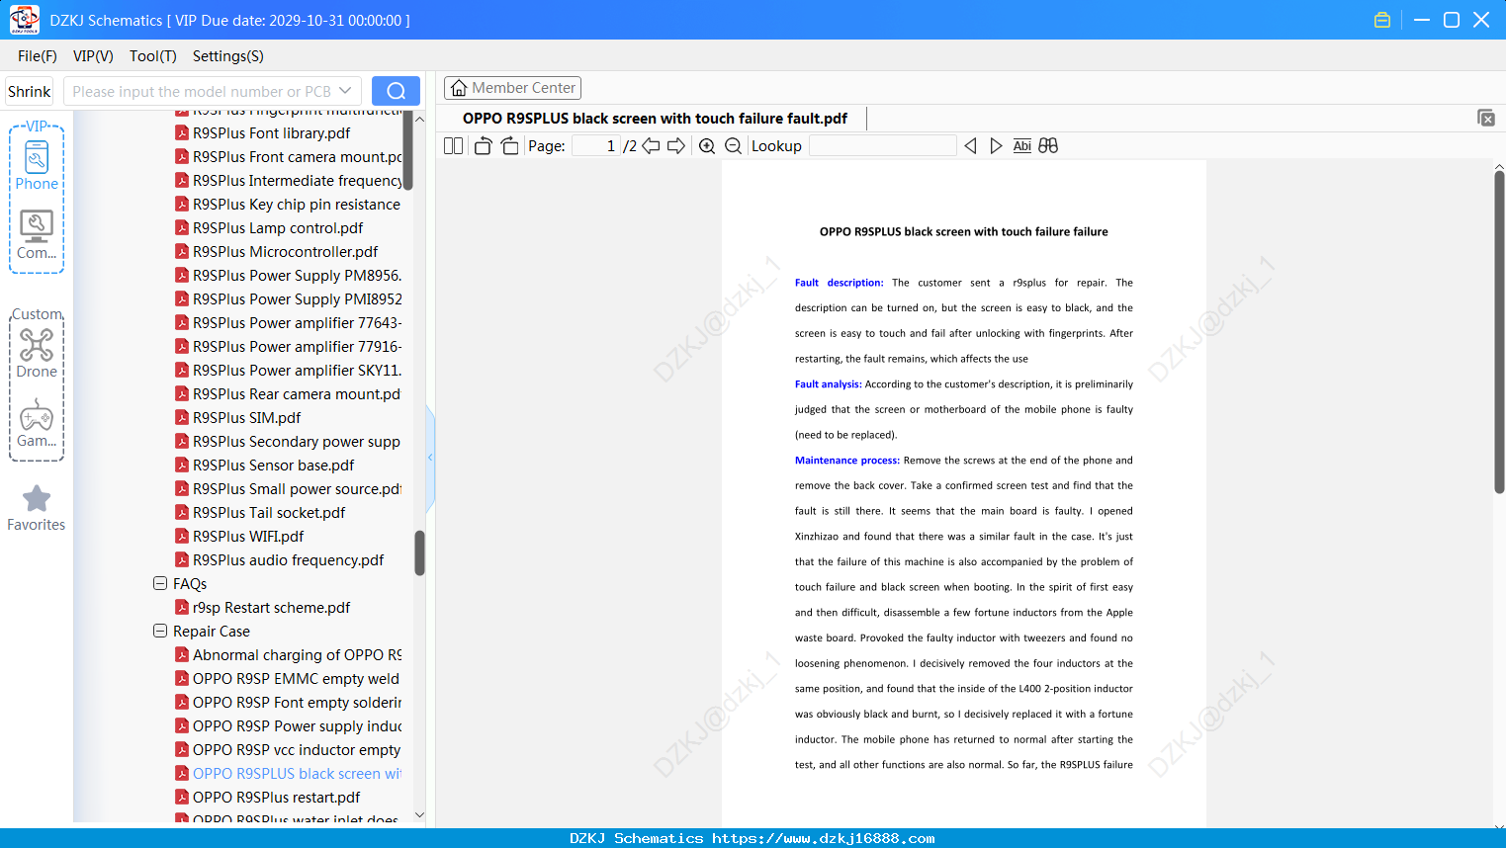The height and width of the screenshot is (848, 1506).
Task: Find previous lookup match triangle
Action: coord(970,146)
